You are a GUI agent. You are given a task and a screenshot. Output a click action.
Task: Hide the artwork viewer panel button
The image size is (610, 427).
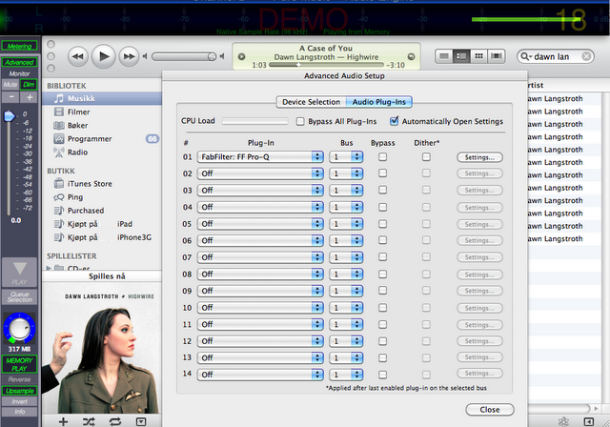(141, 421)
